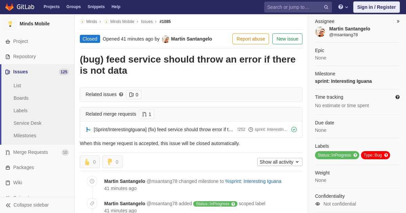Open the Snippets menu
406x213 pixels.
coord(96,7)
